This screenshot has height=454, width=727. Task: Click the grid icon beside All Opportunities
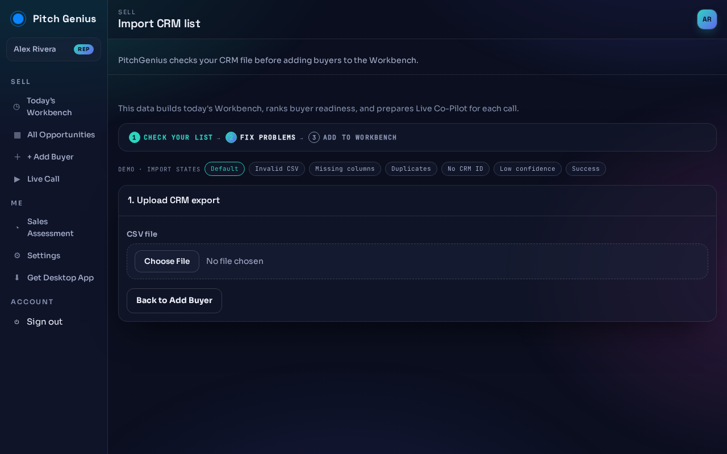[x=17, y=134]
